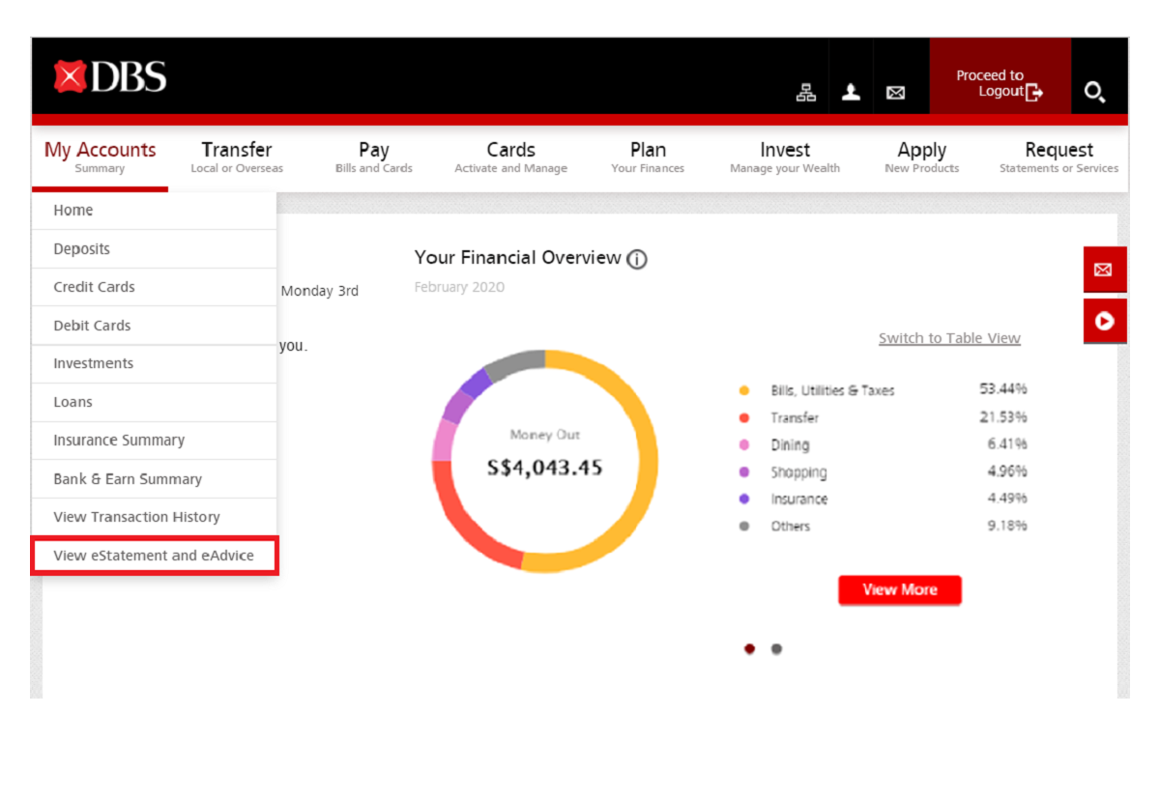
Task: Click the info icon beside Financial Overview
Action: tap(636, 259)
